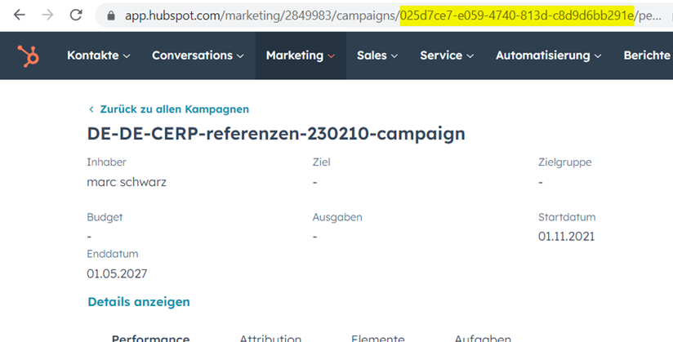Click 'Details anzeigen' link
Viewport: 673px width, 342px height.
pos(139,302)
